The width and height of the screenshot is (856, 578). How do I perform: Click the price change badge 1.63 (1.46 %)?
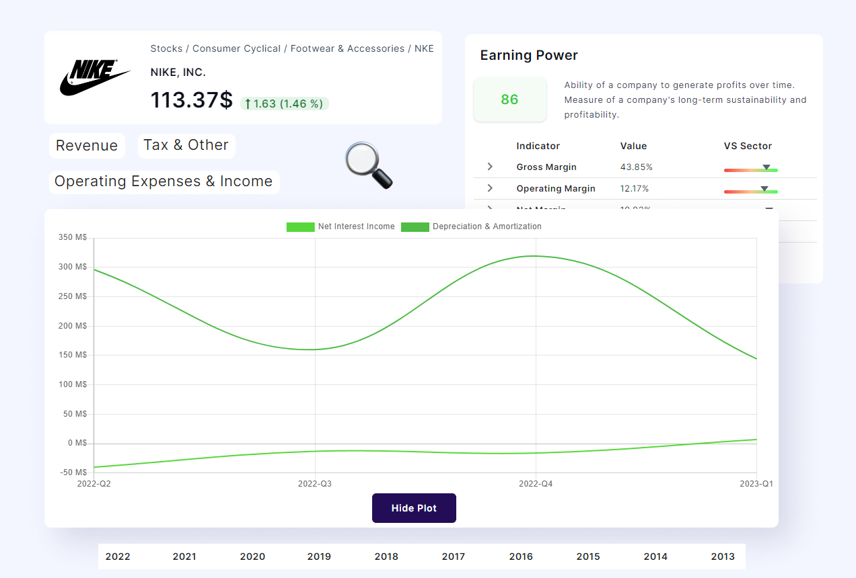(285, 104)
